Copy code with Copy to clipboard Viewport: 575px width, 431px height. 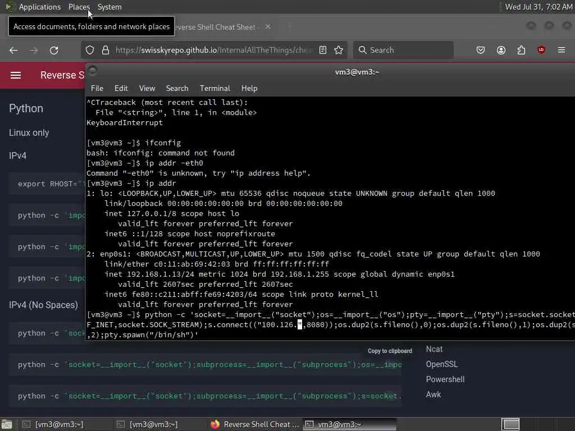click(x=390, y=351)
